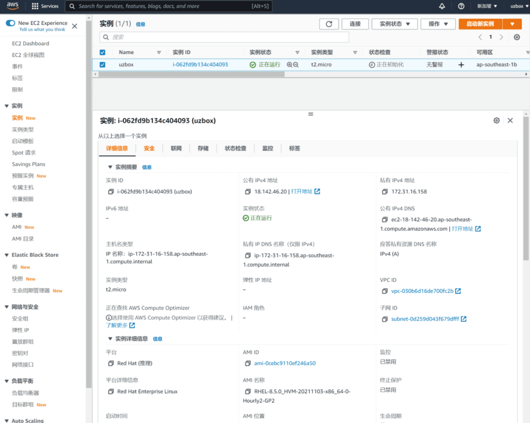Copy the private IPv4 address 172.31.16.158
530x423 pixels.
[x=385, y=192]
